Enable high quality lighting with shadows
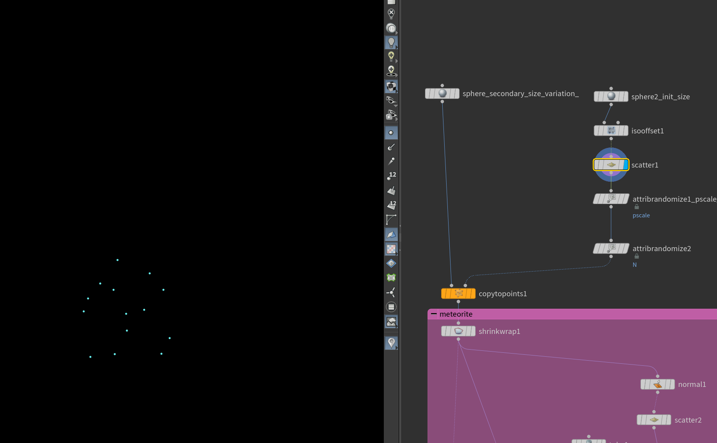Viewport: 717px width, 443px height. (x=391, y=70)
